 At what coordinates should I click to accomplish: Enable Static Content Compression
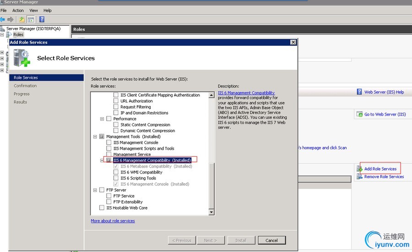click(116, 125)
